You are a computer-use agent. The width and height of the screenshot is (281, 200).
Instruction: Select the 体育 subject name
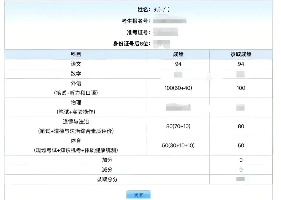76,141
